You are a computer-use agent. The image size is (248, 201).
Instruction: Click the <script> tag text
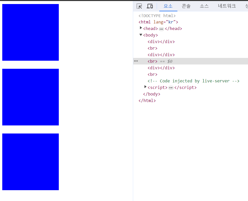tap(157, 87)
